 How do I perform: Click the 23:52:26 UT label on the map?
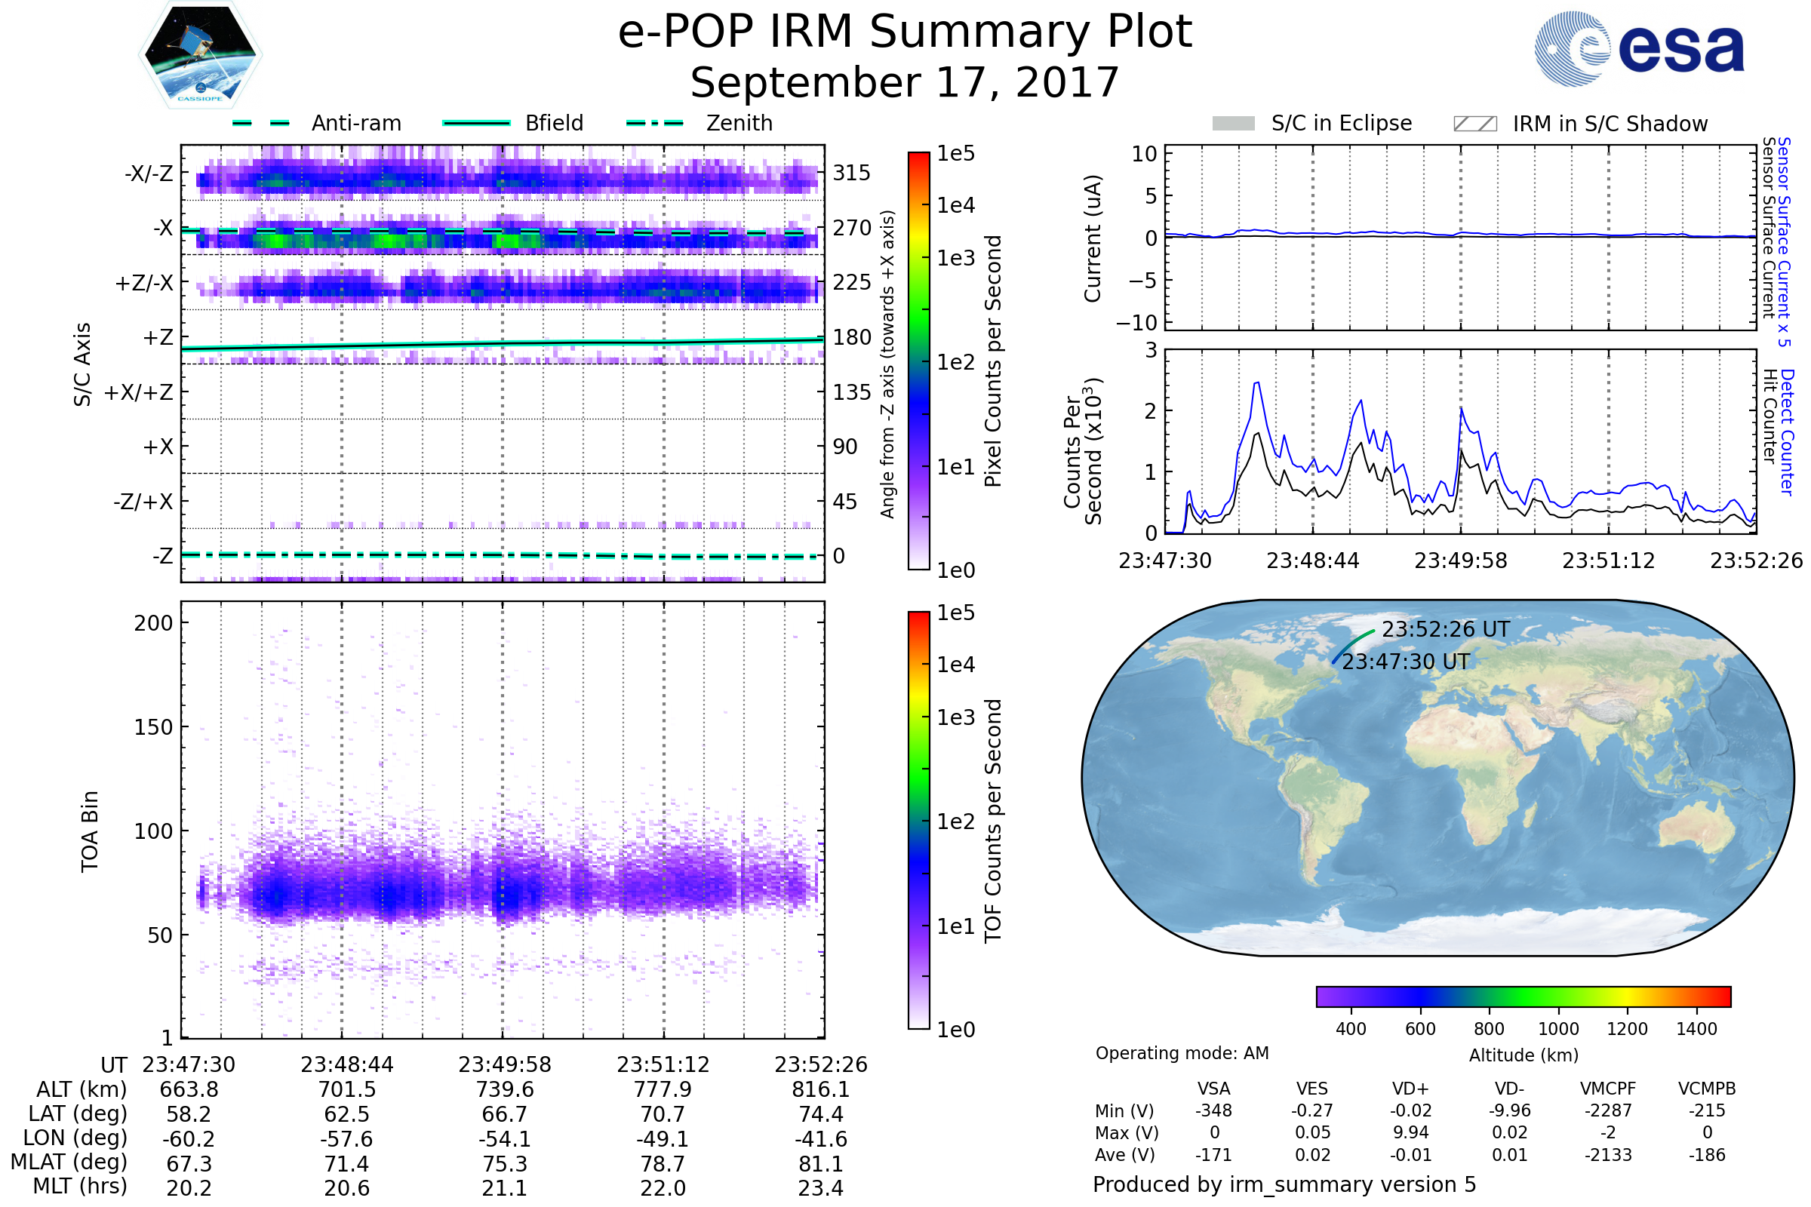(1445, 630)
